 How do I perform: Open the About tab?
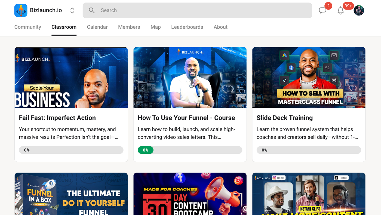coord(220,27)
